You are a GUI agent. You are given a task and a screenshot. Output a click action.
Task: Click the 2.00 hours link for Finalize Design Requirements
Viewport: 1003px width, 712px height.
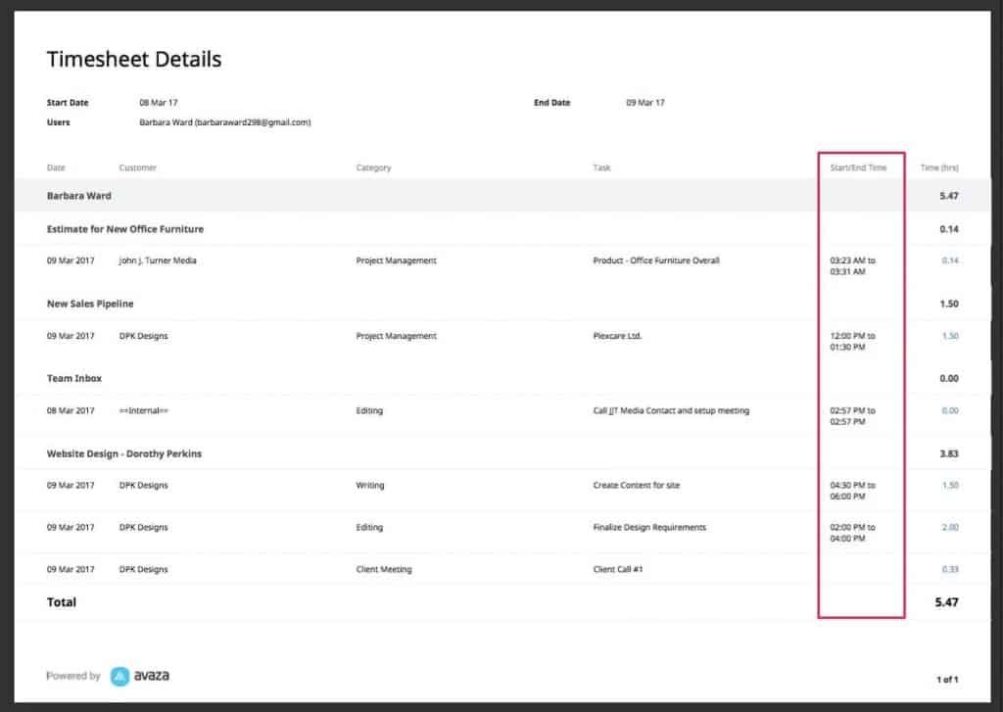(x=949, y=528)
